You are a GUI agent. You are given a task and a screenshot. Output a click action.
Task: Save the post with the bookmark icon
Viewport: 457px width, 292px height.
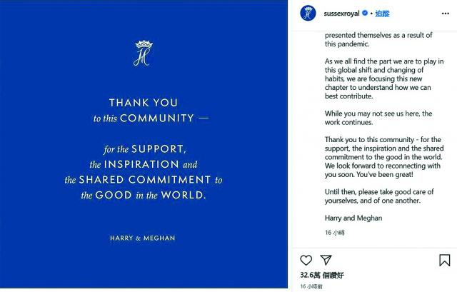(x=444, y=260)
